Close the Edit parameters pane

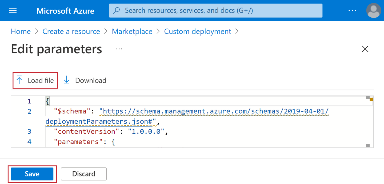[365, 49]
